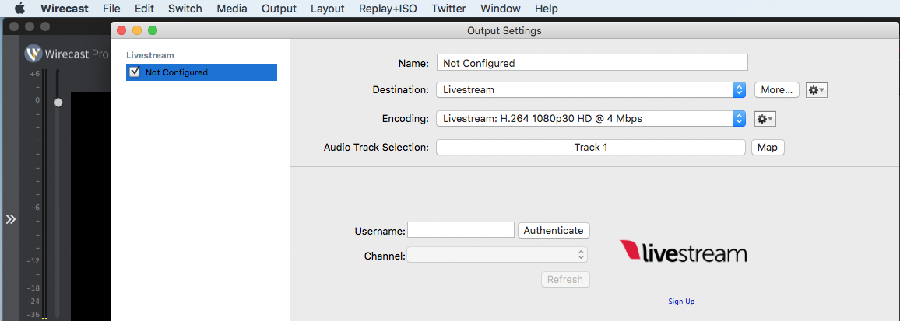The height and width of the screenshot is (321, 900).
Task: Expand the Channel dropdown
Action: tap(497, 255)
